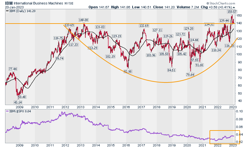Click the 150 tick on price axis
Viewport: 248px width, 148px height.
pos(239,16)
